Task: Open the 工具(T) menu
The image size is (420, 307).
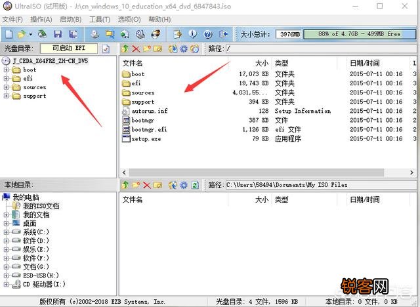Action: (x=100, y=20)
